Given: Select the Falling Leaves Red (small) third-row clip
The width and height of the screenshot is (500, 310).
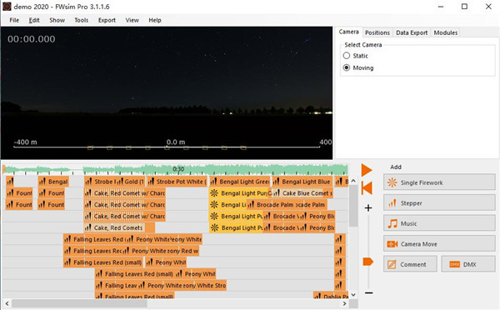Looking at the screenshot, I should click(x=103, y=262).
